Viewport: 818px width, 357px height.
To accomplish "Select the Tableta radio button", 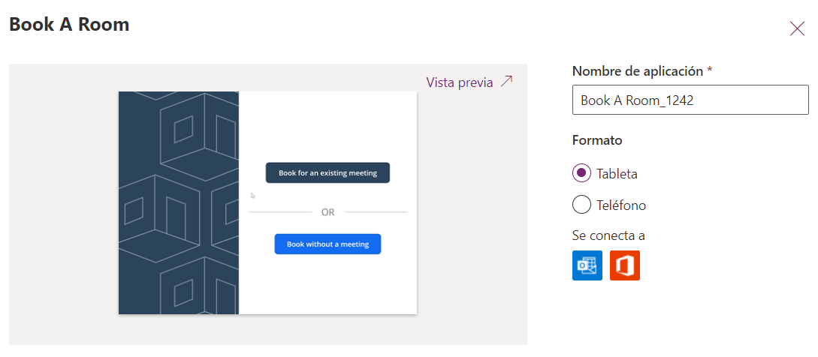I will click(581, 173).
